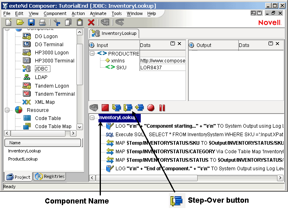Select Tandem Terminal in the tree
The image size is (288, 210).
(x=55, y=94)
